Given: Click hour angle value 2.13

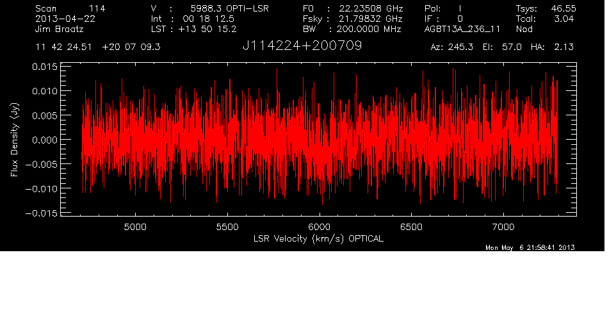Looking at the screenshot, I should [x=564, y=47].
